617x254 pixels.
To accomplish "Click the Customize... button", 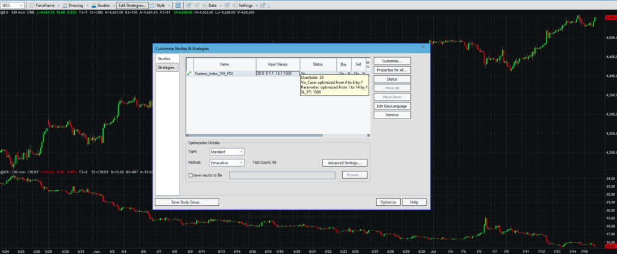I will 392,61.
